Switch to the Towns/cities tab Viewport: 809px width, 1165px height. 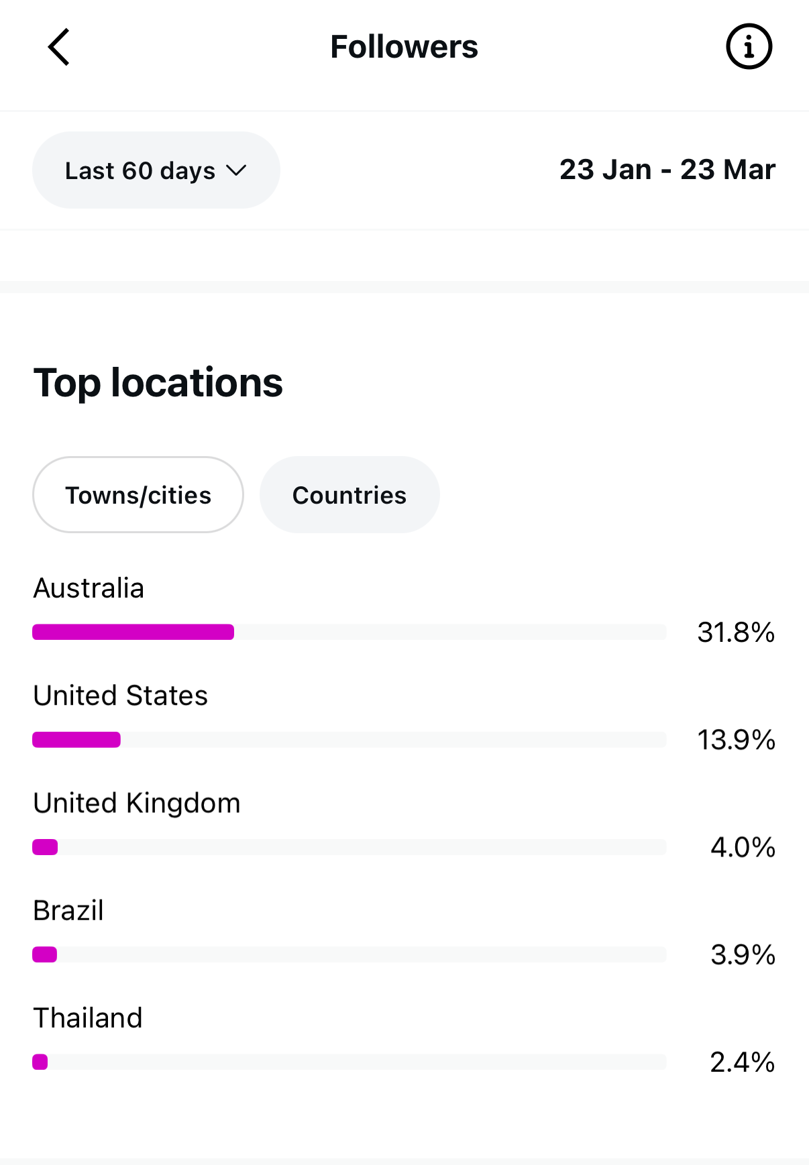point(138,495)
